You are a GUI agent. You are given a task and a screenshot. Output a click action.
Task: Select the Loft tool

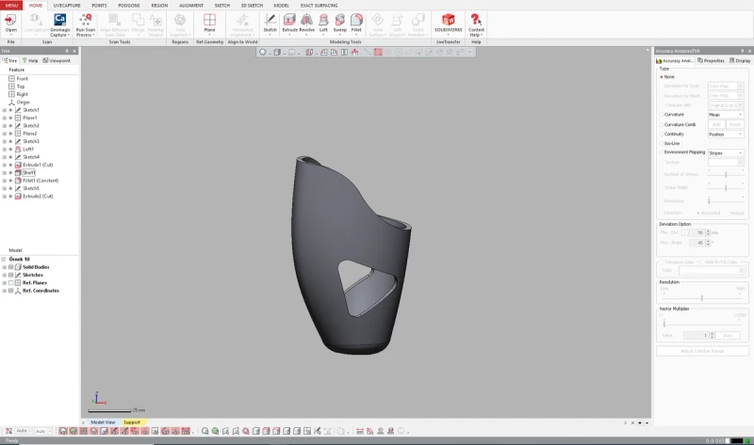click(x=323, y=23)
